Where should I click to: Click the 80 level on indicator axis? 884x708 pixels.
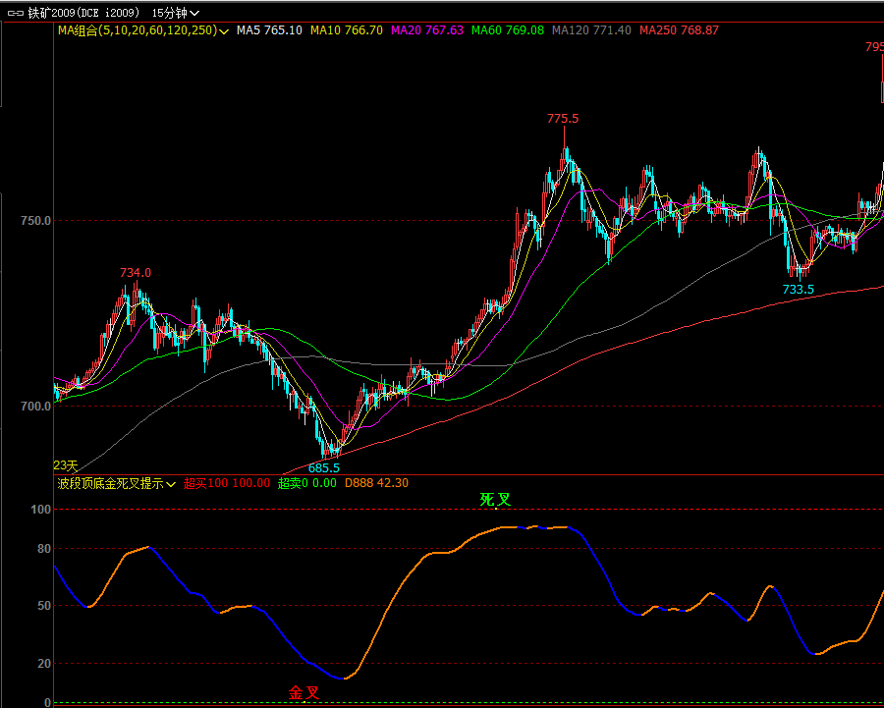[x=44, y=549]
